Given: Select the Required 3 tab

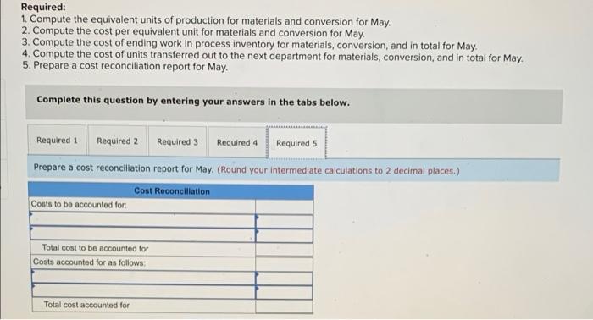Looking at the screenshot, I should coord(177,141).
